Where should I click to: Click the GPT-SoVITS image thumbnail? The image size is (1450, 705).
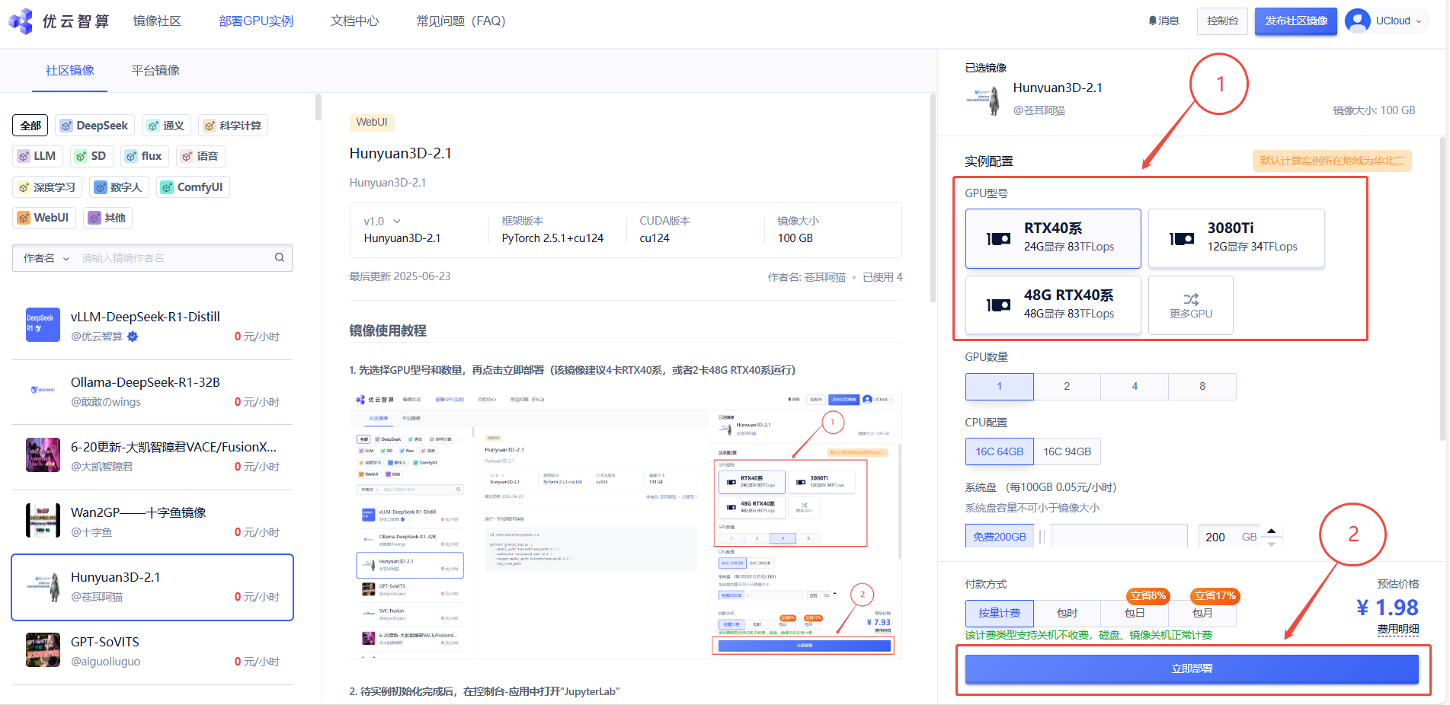point(43,650)
